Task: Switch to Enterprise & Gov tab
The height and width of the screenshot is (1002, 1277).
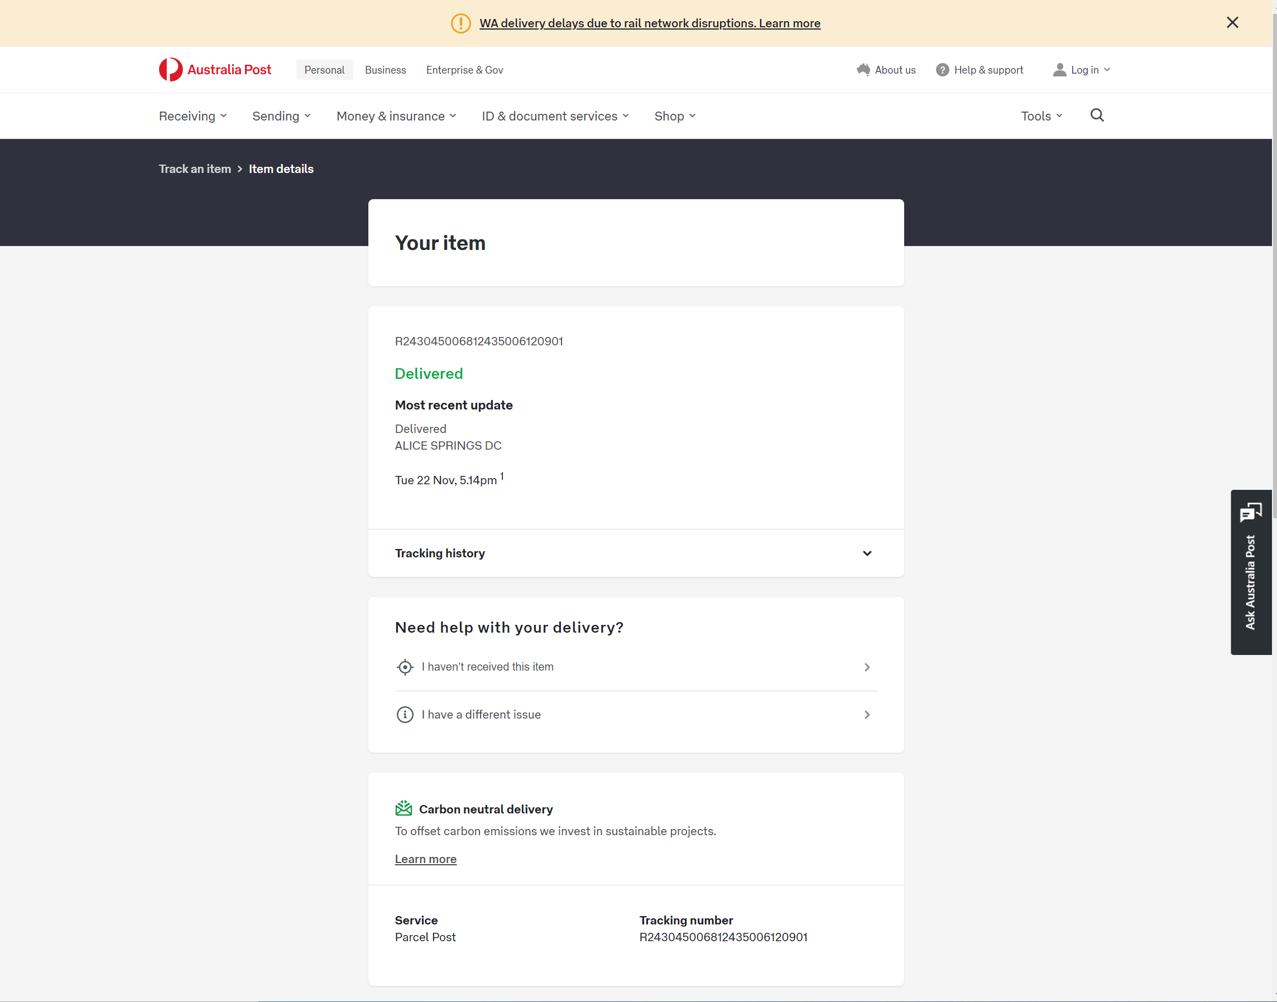Action: click(x=464, y=70)
